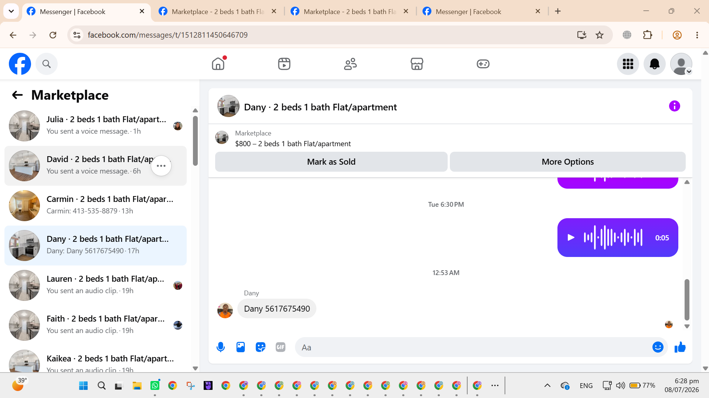Screen dimensions: 709x398
Task: Open the taskbar clock and date
Action: [682, 385]
